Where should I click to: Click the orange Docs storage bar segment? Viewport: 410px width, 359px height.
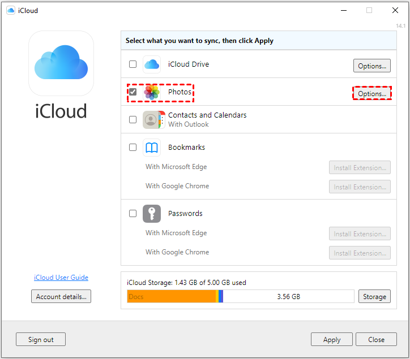171,296
